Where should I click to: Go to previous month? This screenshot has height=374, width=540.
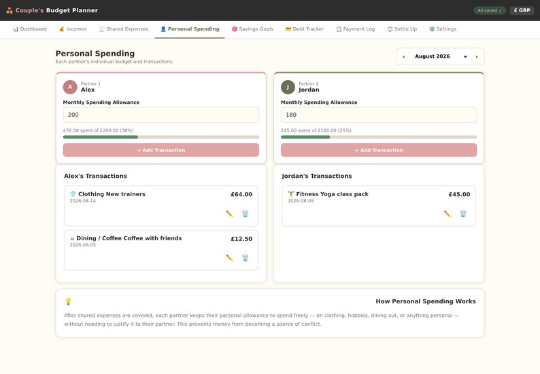[404, 57]
